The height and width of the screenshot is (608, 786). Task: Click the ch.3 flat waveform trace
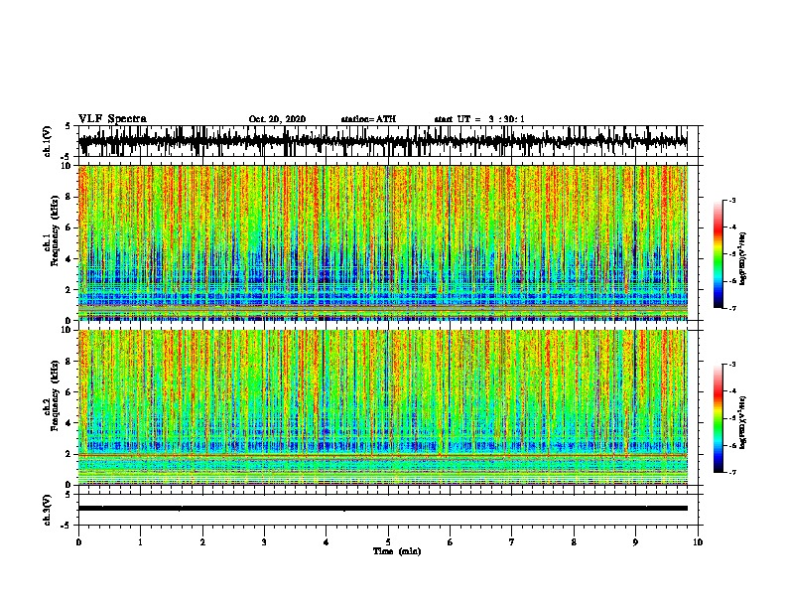tap(383, 509)
